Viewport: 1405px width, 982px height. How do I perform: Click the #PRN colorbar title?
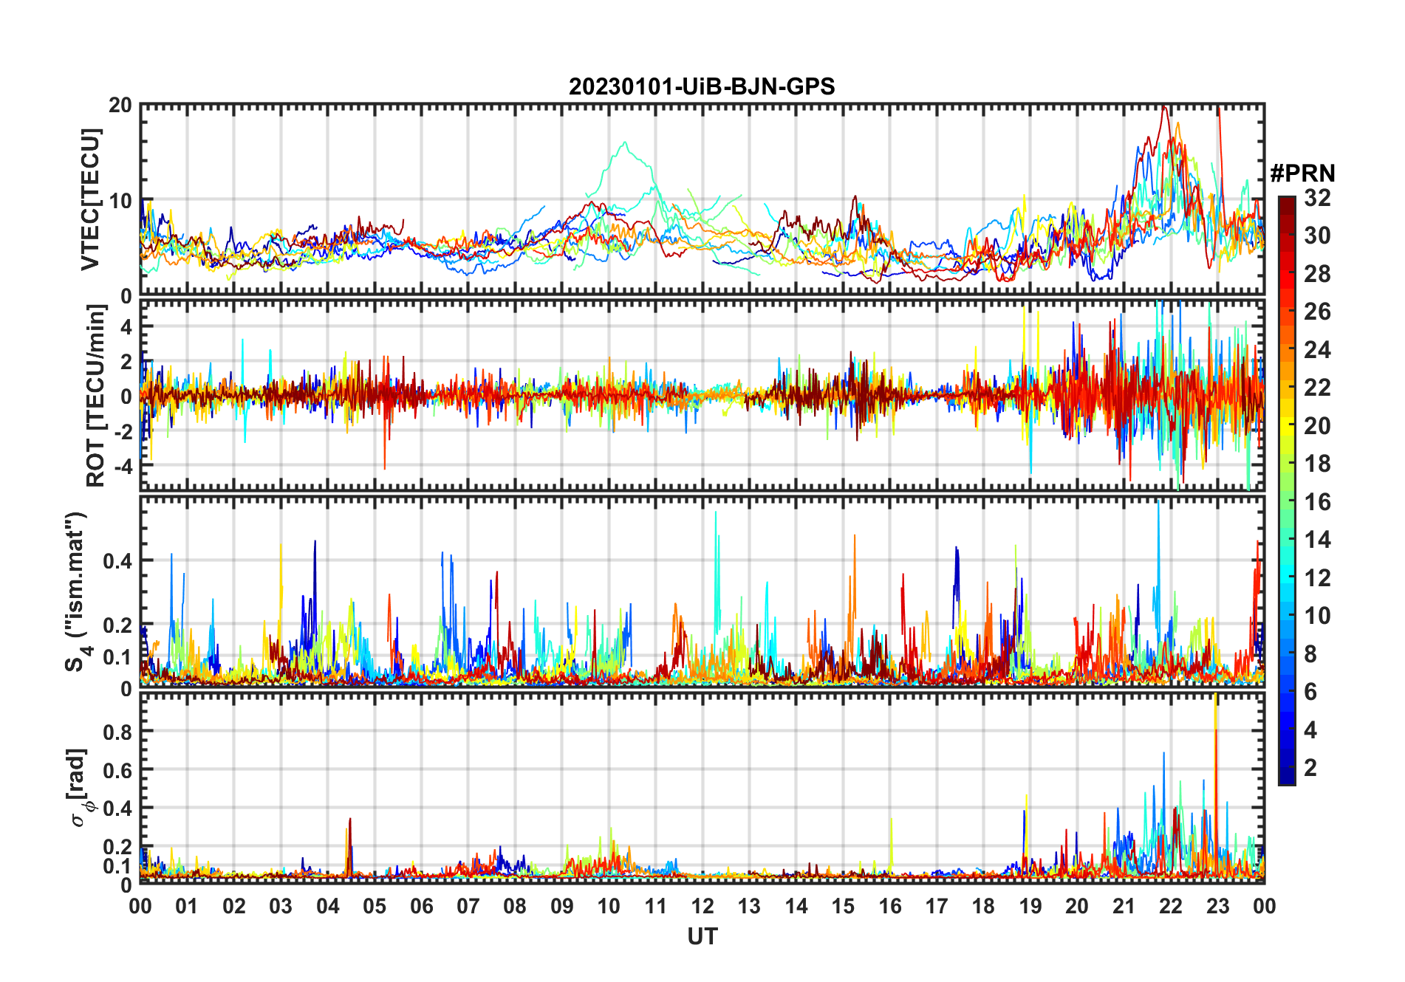(1303, 174)
